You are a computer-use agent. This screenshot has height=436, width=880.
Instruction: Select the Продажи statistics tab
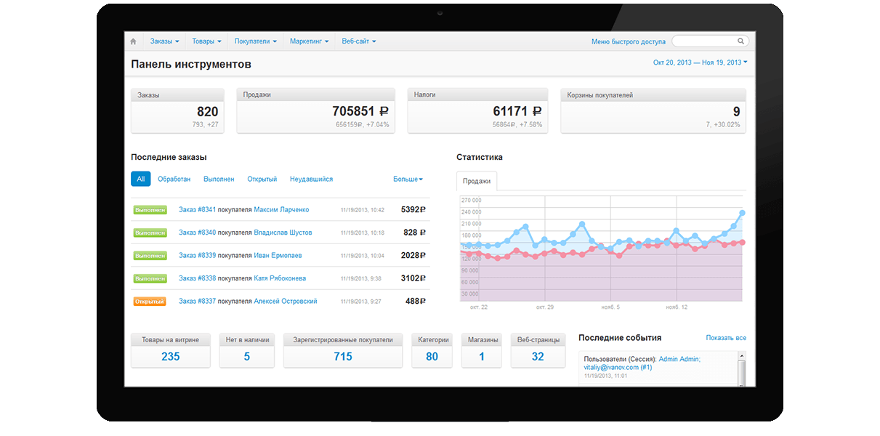click(477, 182)
